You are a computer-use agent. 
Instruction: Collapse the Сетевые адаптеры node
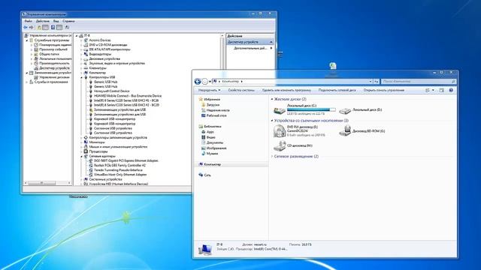[82, 156]
